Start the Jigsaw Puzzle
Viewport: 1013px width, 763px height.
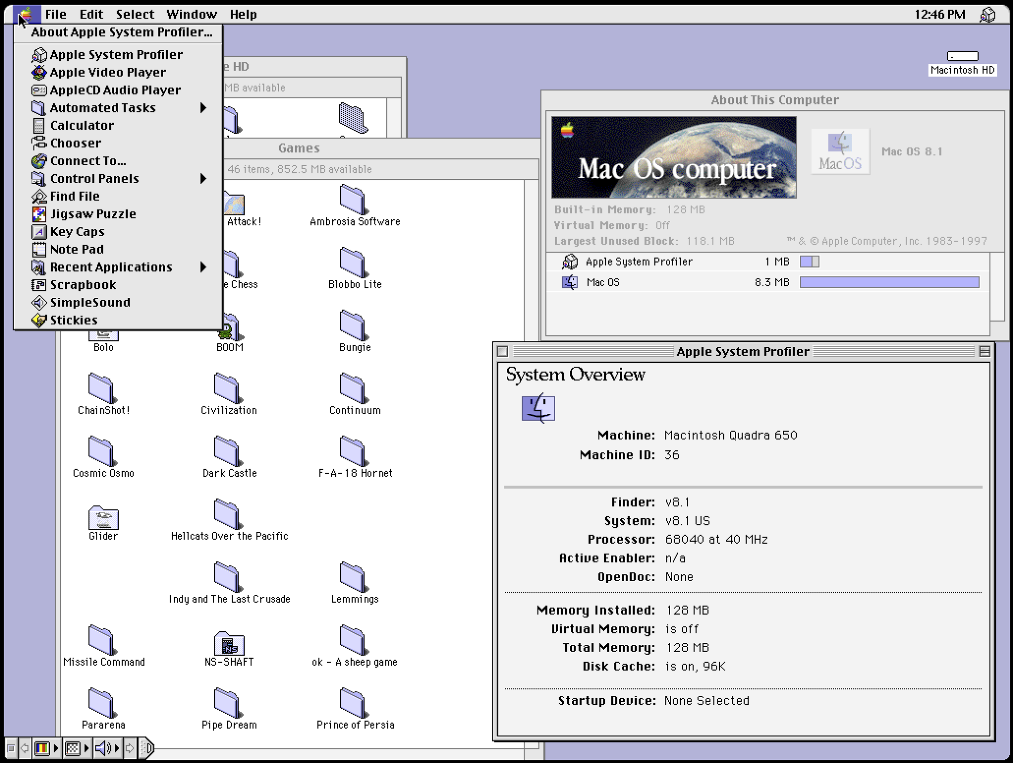pos(93,214)
